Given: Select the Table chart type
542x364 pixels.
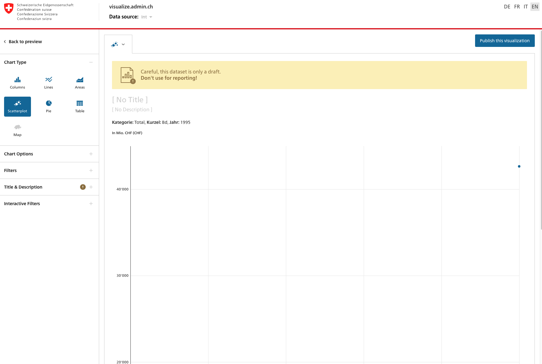Looking at the screenshot, I should pos(80,106).
